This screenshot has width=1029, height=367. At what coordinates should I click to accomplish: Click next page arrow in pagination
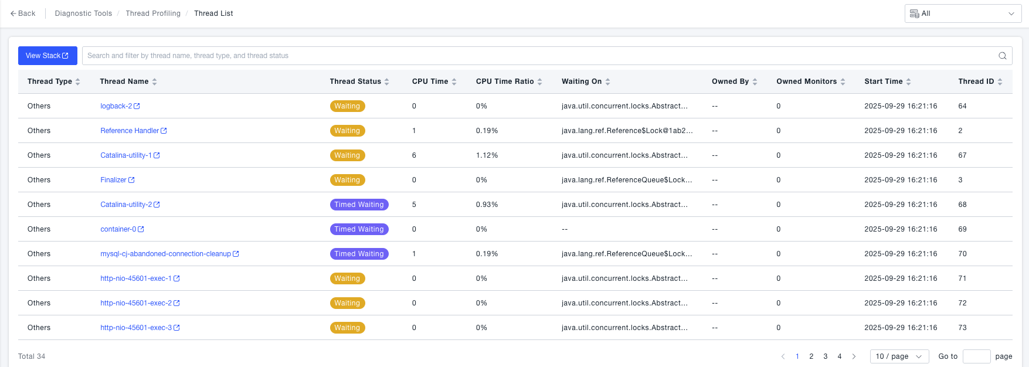[x=854, y=356]
